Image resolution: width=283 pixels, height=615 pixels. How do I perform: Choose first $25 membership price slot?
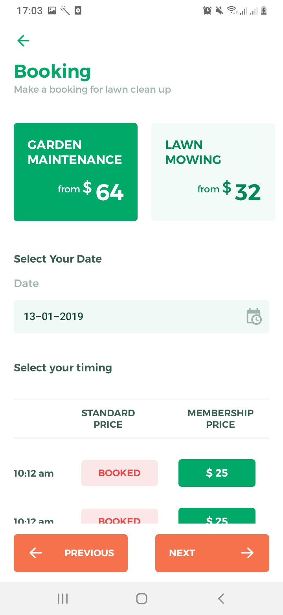(x=217, y=473)
